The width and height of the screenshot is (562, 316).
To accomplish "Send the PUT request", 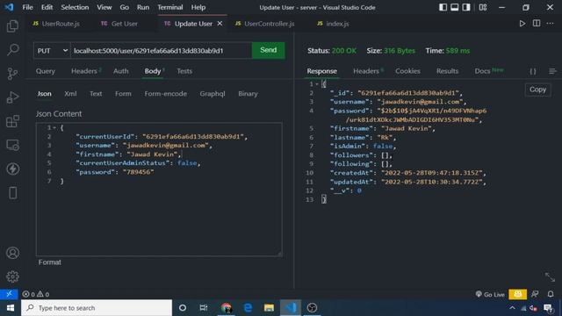I will point(269,50).
